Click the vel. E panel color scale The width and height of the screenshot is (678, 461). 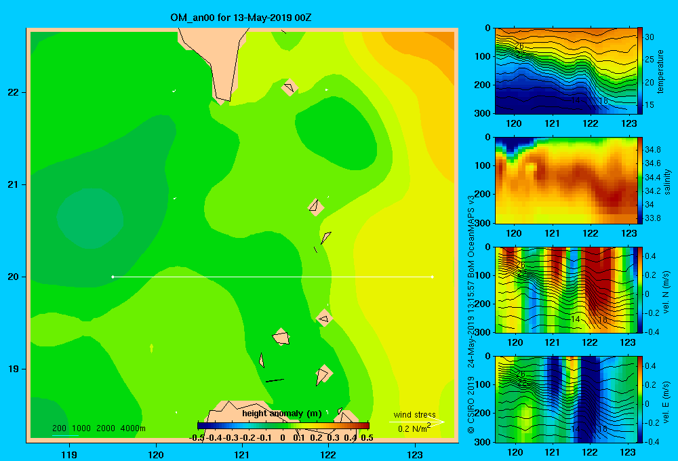click(x=640, y=399)
